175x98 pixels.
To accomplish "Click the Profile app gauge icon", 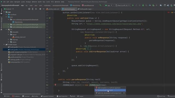I will [150, 5].
